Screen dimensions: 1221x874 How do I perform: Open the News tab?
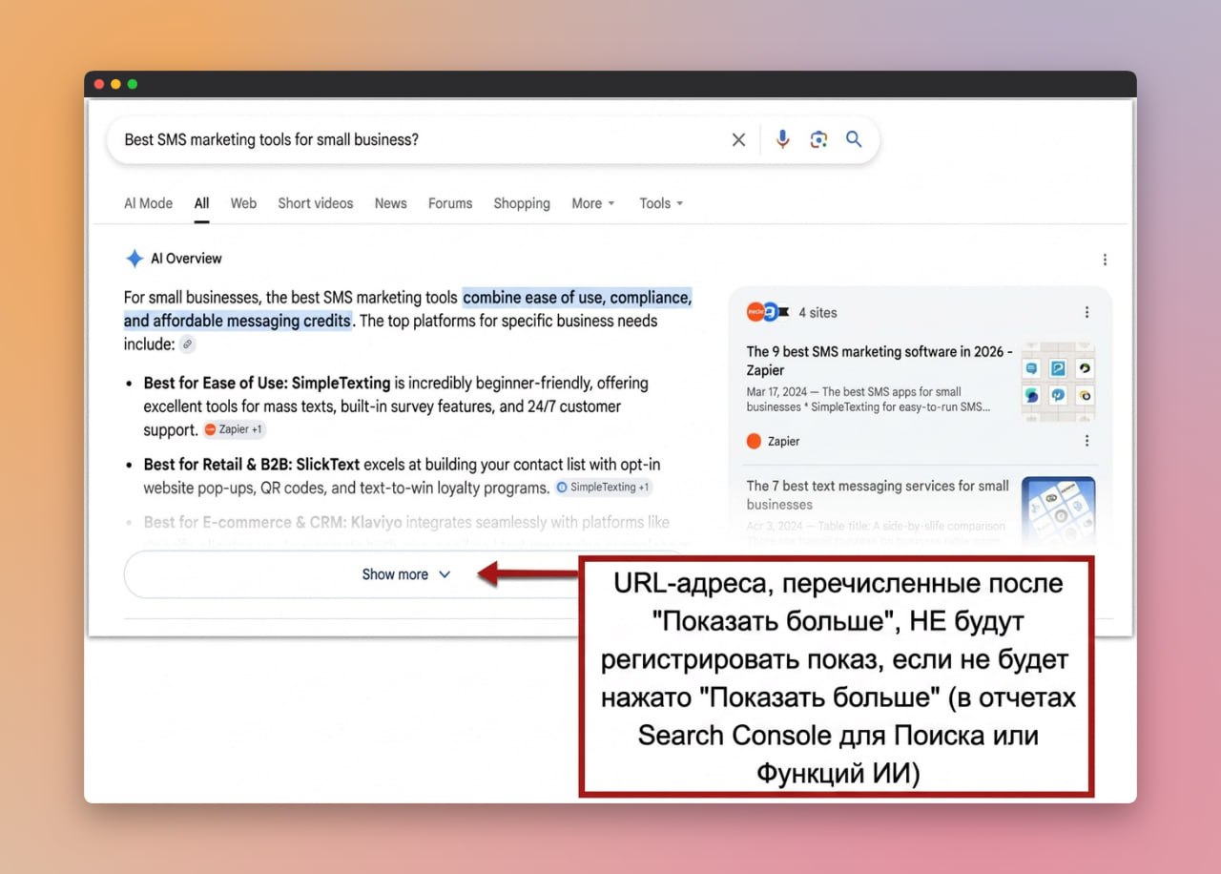pos(390,203)
